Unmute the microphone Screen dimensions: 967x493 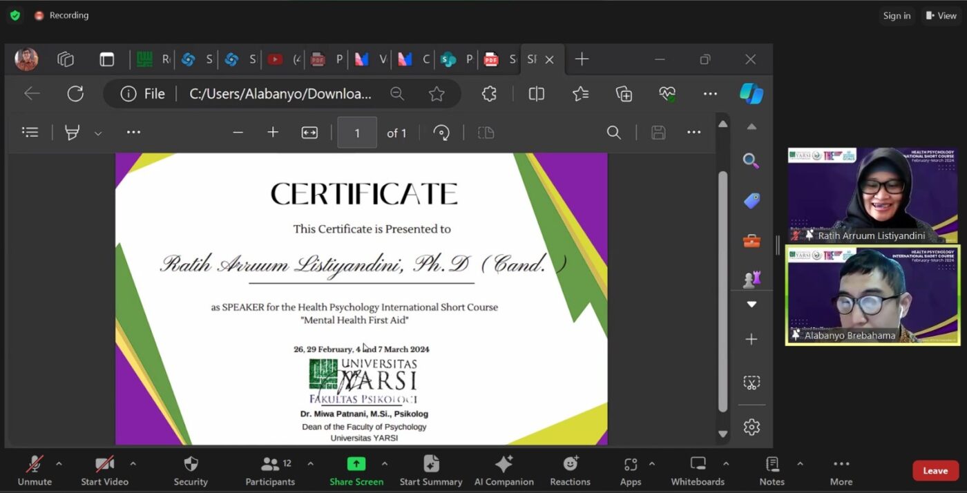coord(35,471)
